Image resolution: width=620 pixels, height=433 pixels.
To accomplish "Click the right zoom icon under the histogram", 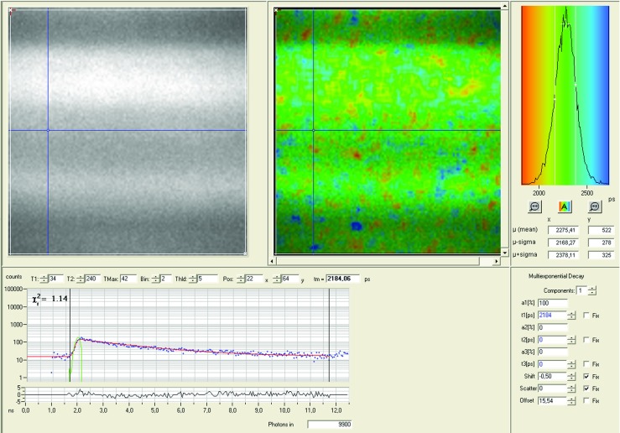I will pyautogui.click(x=595, y=206).
